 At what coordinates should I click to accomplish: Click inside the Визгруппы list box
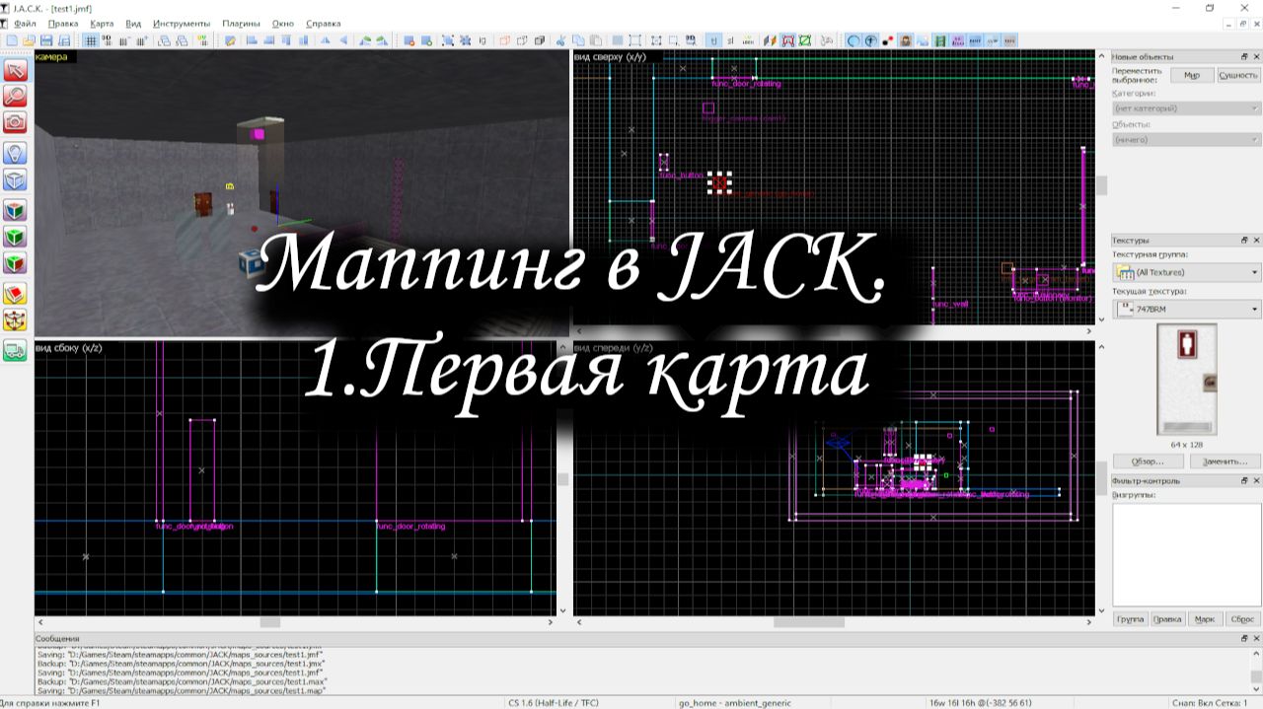(1185, 554)
